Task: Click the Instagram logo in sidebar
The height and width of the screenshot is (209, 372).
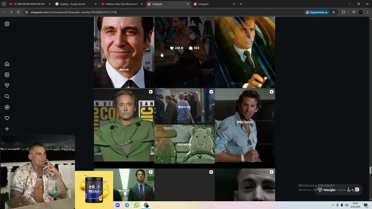Action: click(x=7, y=24)
